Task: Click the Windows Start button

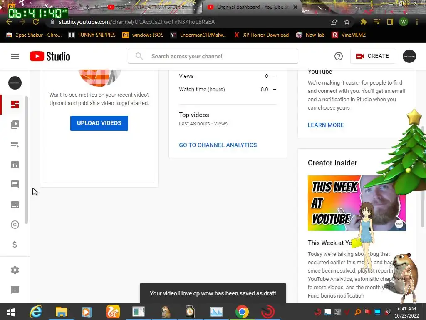Action: point(11,312)
